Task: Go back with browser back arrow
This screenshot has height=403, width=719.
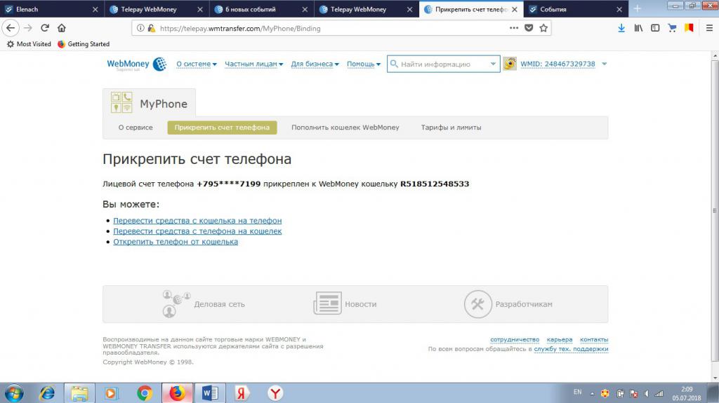Action: (x=11, y=28)
